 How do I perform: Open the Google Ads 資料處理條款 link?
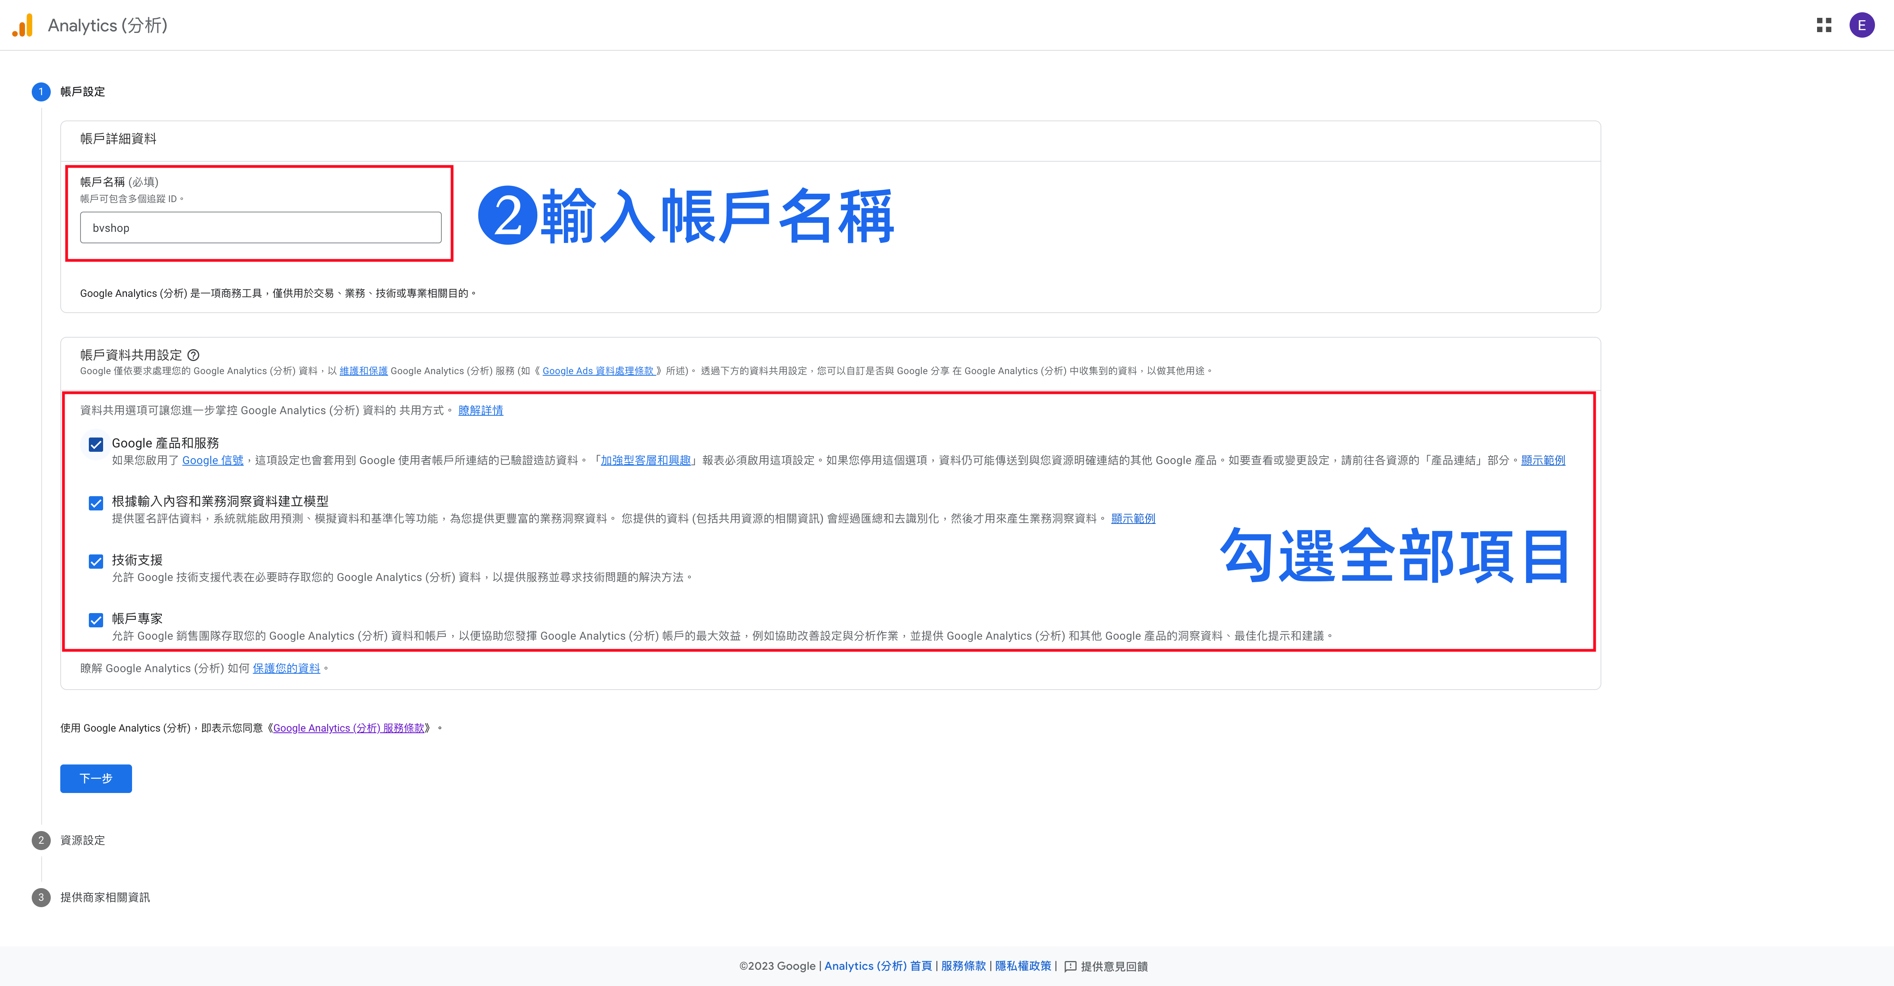point(598,370)
